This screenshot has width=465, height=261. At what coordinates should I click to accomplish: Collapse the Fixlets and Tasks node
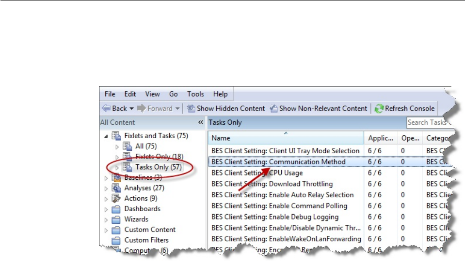point(106,136)
